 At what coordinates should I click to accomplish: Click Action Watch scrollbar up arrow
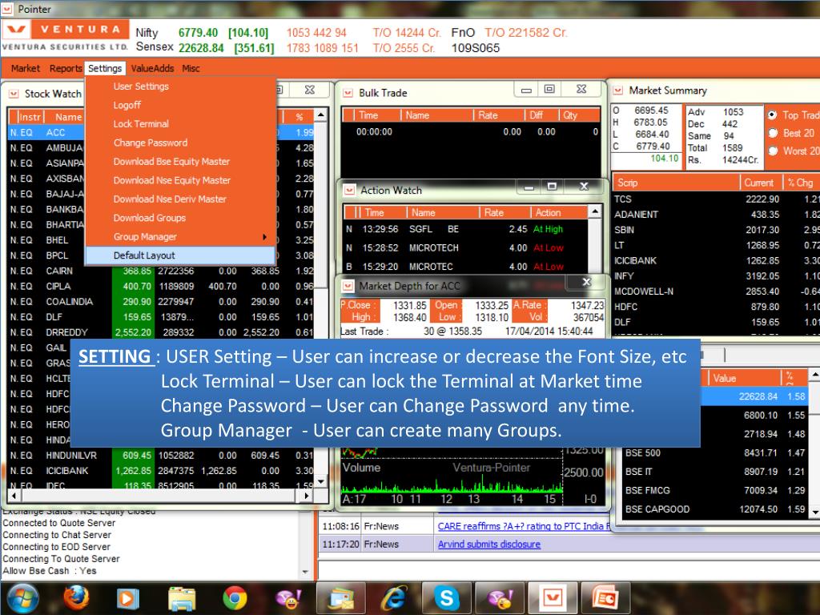[x=594, y=211]
